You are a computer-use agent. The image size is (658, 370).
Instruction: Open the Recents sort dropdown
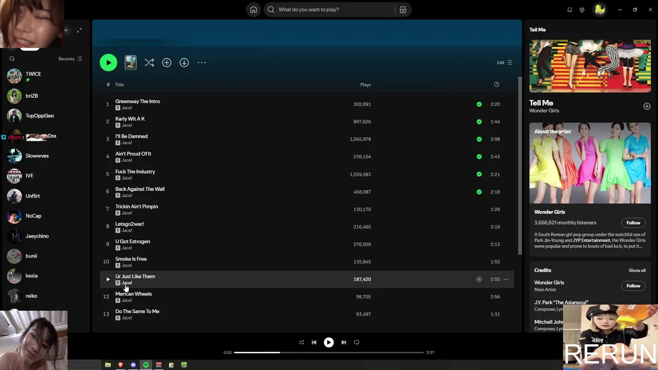[x=70, y=59]
